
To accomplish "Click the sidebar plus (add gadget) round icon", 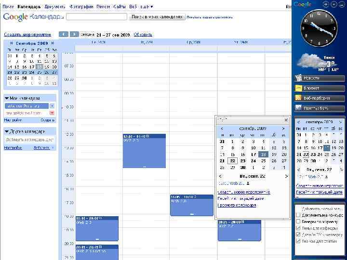I will [x=326, y=4].
